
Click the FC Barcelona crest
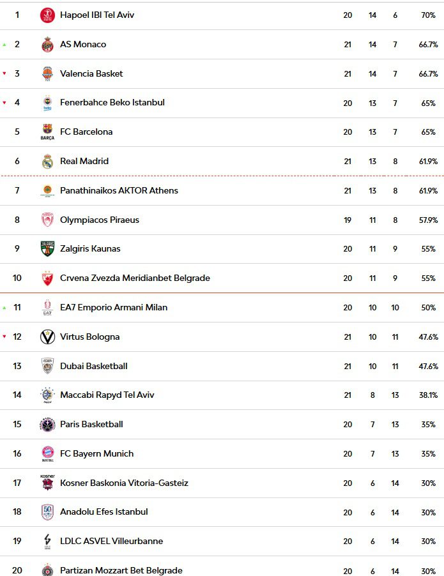point(47,132)
